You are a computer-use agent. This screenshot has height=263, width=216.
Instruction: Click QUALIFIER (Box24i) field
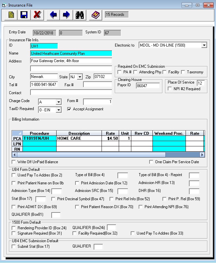[x=111, y=228]
